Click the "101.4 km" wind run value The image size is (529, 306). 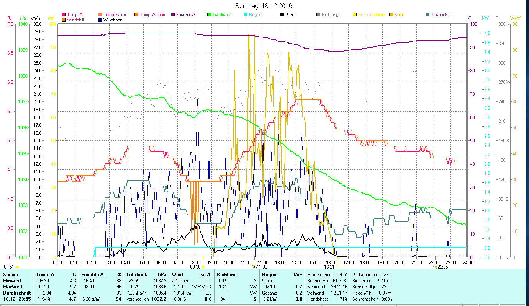click(182, 293)
